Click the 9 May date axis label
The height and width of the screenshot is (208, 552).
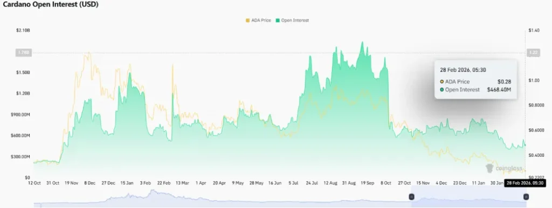coord(238,183)
